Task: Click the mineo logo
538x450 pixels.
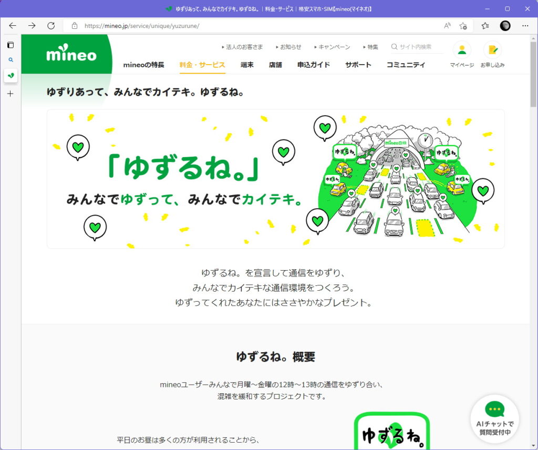Action: tap(71, 53)
